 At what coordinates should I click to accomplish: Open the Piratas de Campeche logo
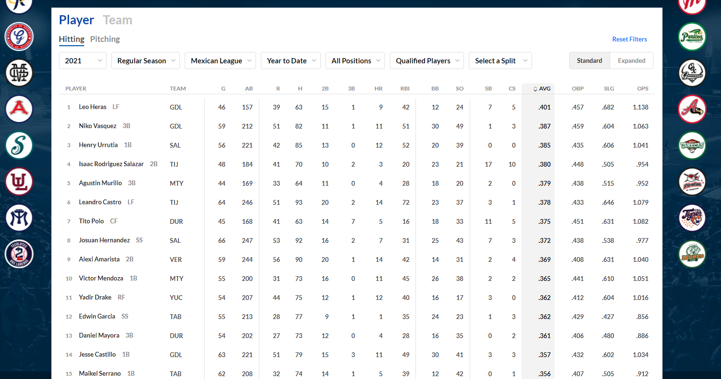692,181
